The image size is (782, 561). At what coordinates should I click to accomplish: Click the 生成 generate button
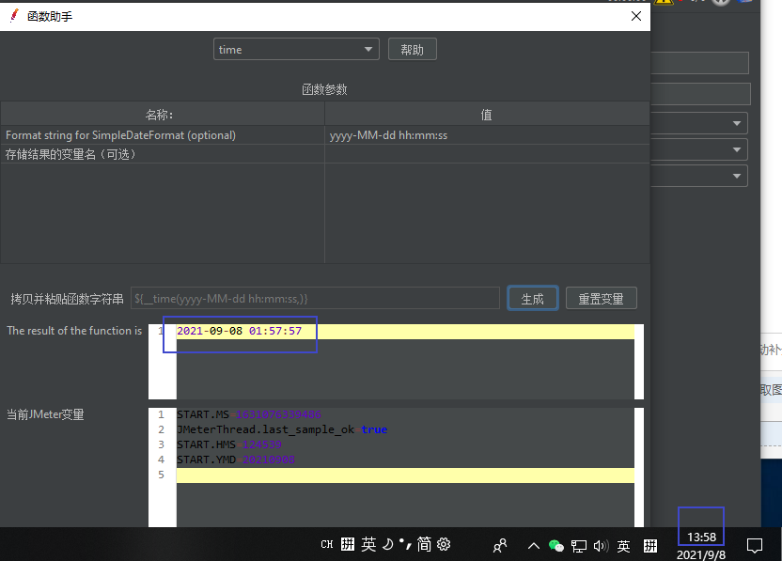pyautogui.click(x=533, y=299)
